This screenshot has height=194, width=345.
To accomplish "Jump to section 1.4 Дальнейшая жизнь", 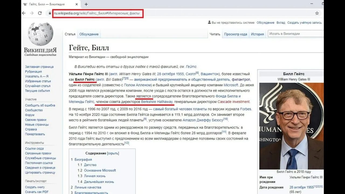I will tap(99, 182).
